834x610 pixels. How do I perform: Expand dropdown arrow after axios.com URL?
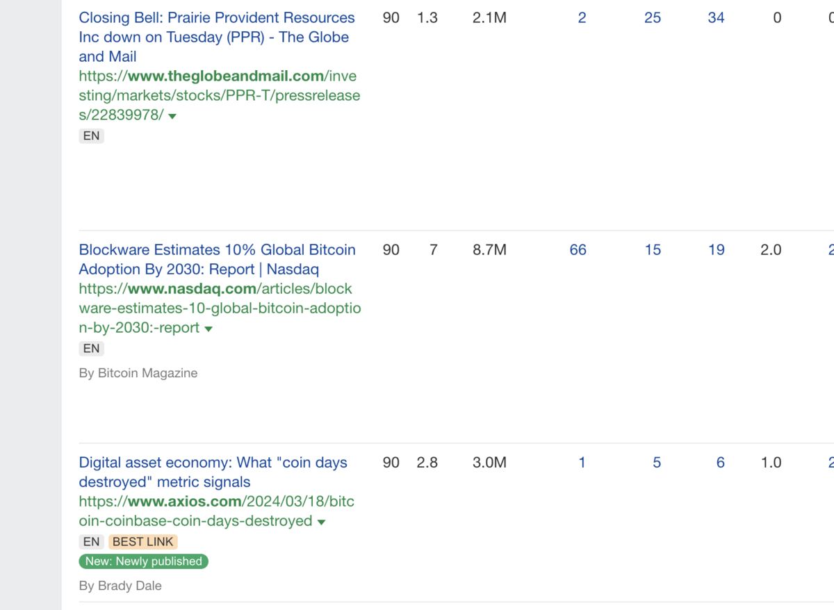pos(321,522)
